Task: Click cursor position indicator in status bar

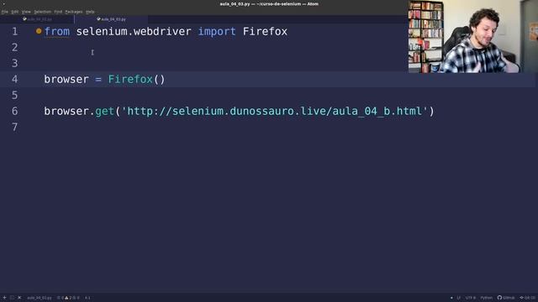Action: tap(87, 298)
